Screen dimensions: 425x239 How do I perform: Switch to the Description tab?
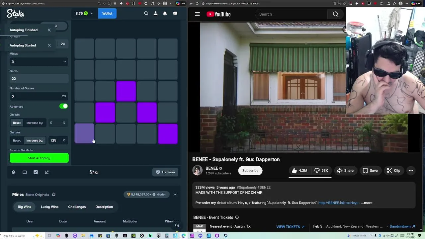pos(104,207)
